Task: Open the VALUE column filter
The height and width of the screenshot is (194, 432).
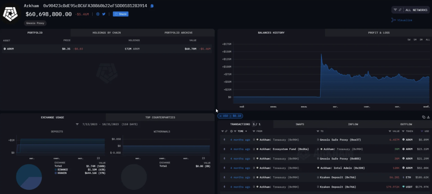Action: [x=390, y=131]
